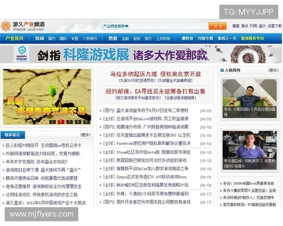
Task: Open article 外服网游频繁驱逐大陆玩家
Action: (x=42, y=154)
